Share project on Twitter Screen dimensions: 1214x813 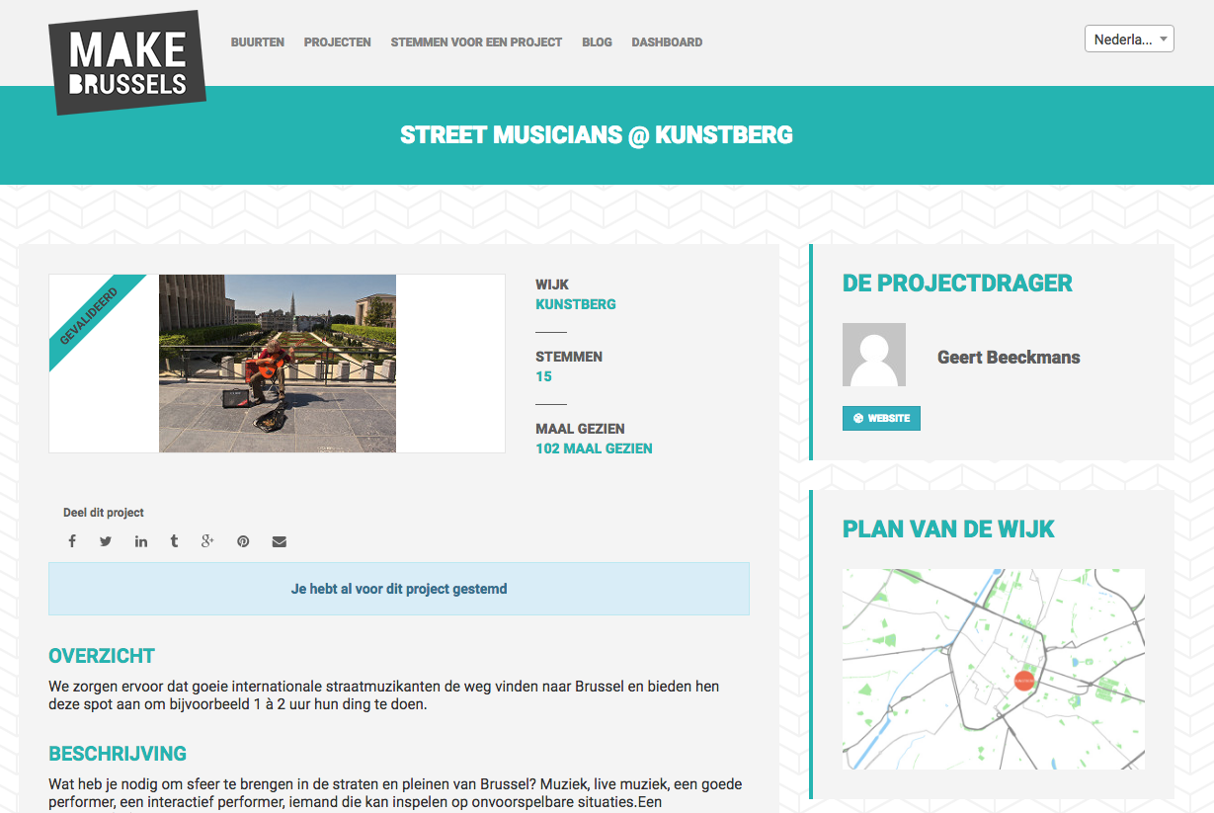click(106, 541)
